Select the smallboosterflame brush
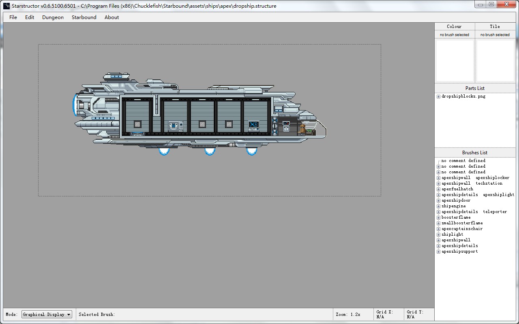519x324 pixels. coord(462,223)
